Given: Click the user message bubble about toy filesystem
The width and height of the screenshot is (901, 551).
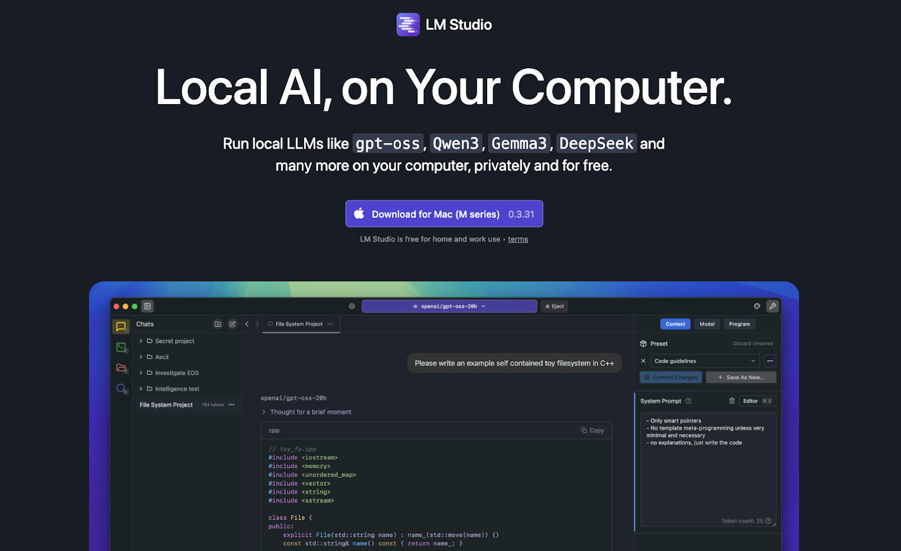Looking at the screenshot, I should point(514,363).
